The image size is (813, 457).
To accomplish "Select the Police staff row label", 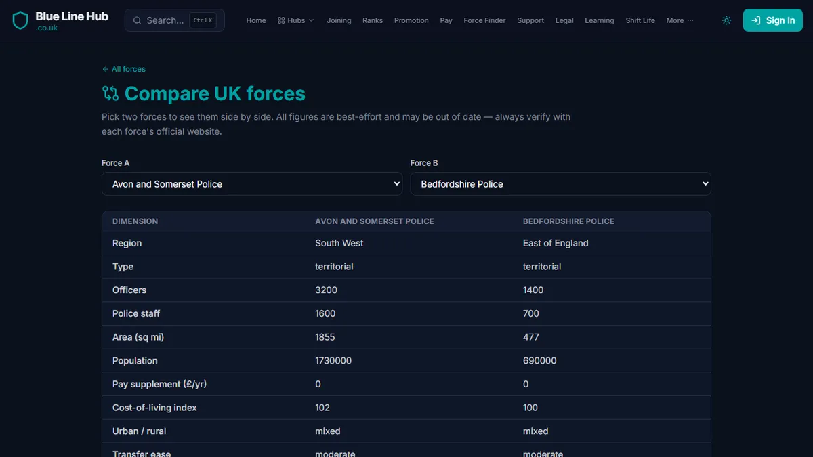I will pyautogui.click(x=136, y=313).
